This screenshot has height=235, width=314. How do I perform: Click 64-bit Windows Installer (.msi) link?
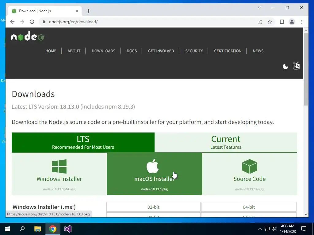pyautogui.click(x=249, y=207)
